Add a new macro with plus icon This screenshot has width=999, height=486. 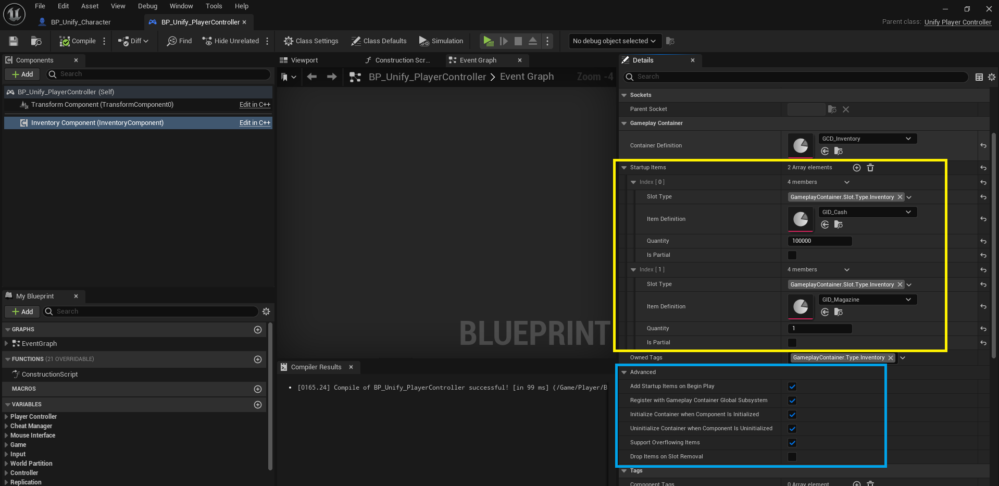tap(257, 389)
